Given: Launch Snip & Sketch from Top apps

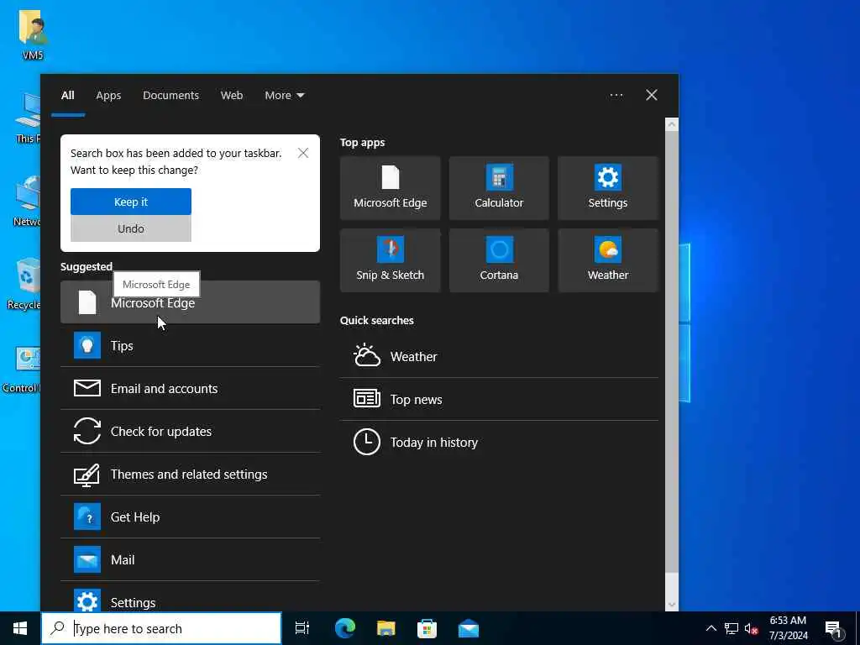Looking at the screenshot, I should tap(390, 260).
